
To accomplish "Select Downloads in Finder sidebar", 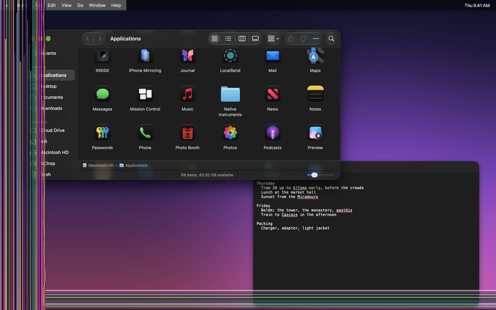I will [x=51, y=109].
